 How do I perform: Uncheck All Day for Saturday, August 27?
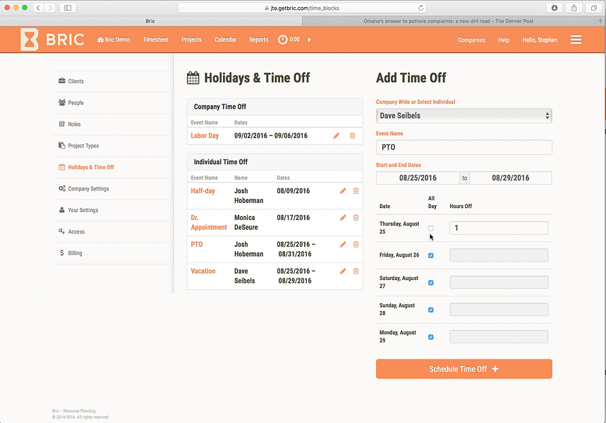coord(431,283)
